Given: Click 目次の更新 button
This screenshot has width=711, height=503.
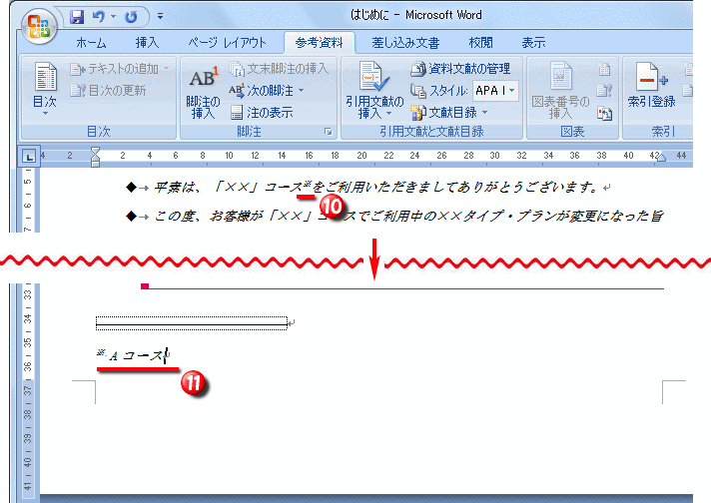Looking at the screenshot, I should coord(109,91).
